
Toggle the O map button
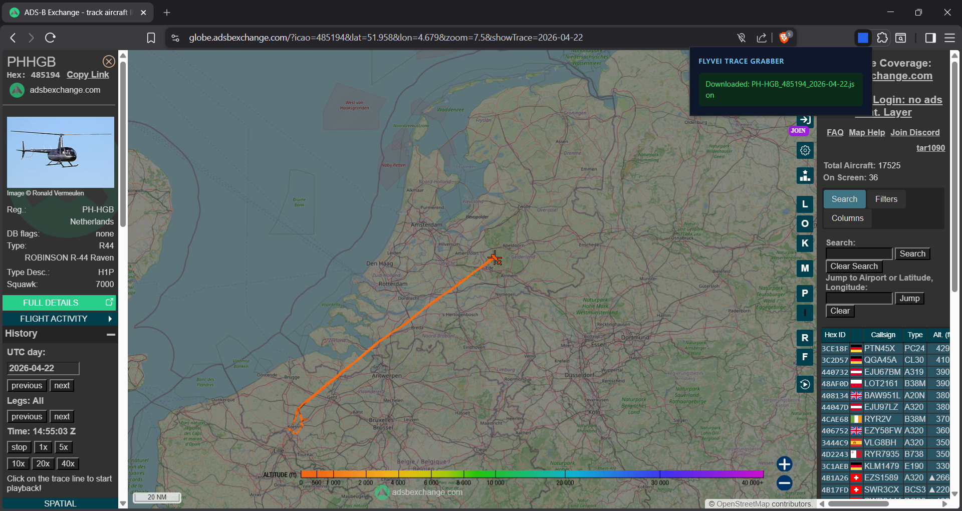[x=805, y=223]
